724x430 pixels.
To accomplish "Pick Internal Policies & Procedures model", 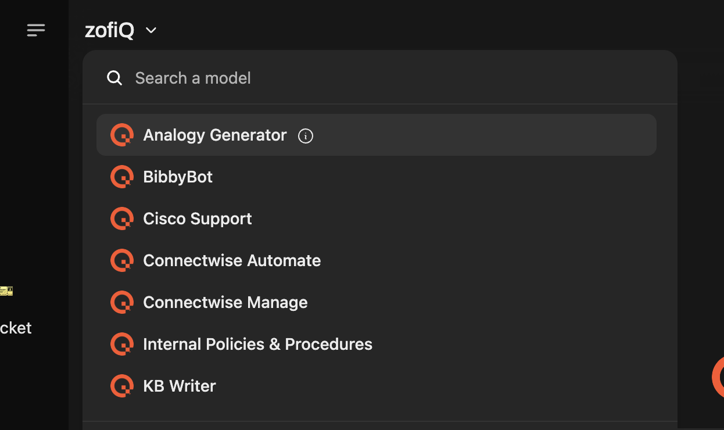I will click(x=377, y=344).
